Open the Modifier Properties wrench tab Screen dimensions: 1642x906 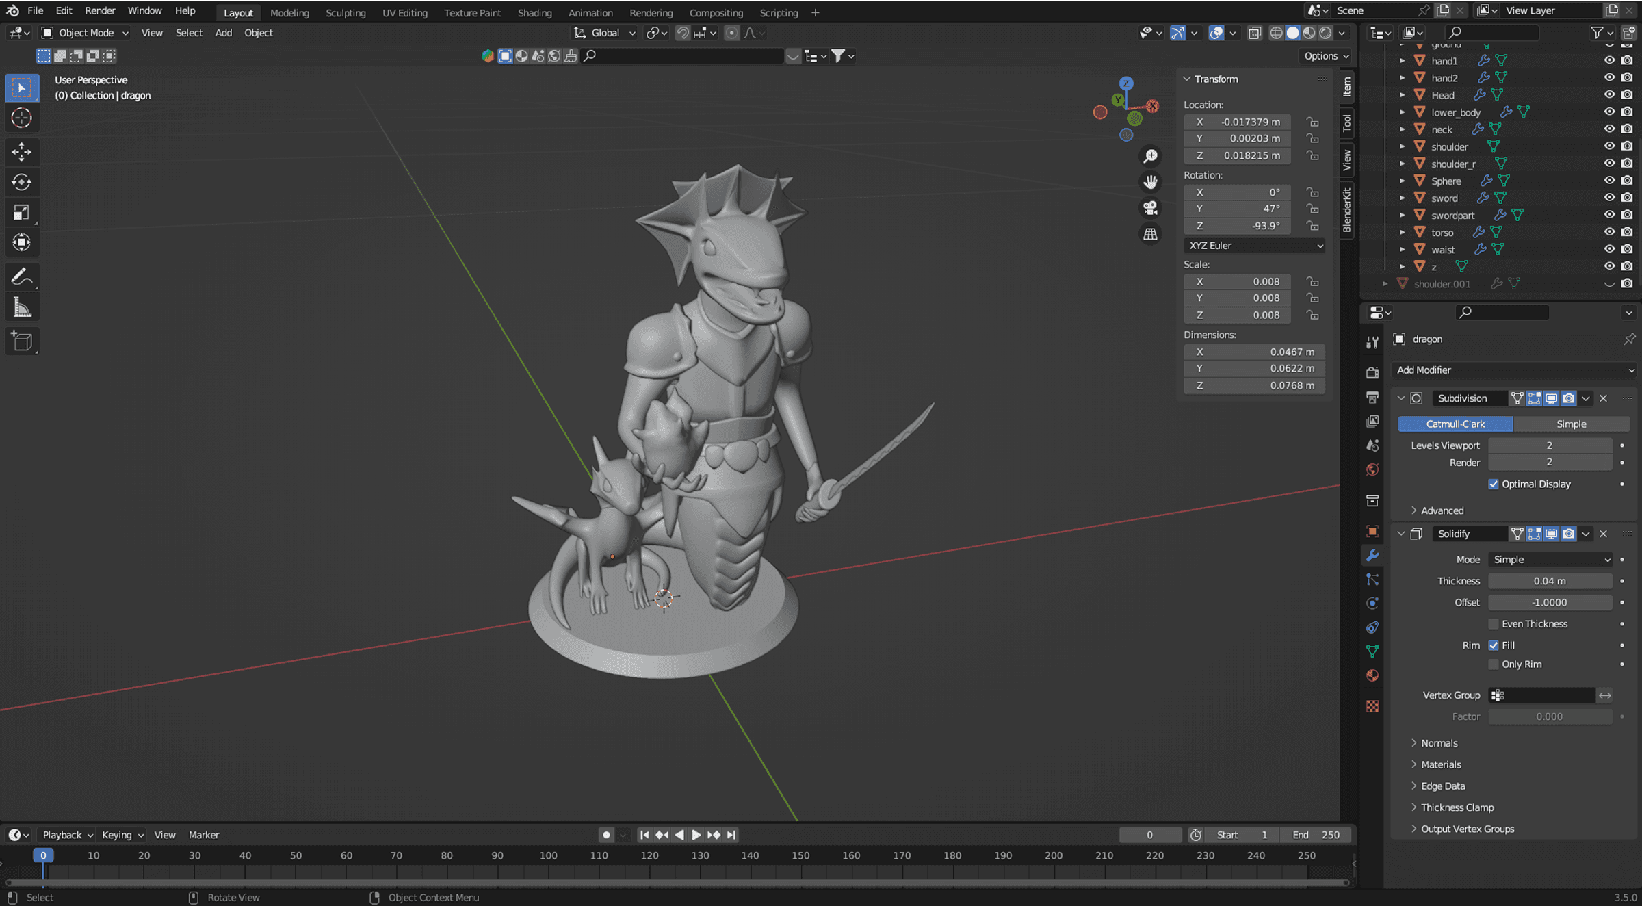(x=1372, y=556)
